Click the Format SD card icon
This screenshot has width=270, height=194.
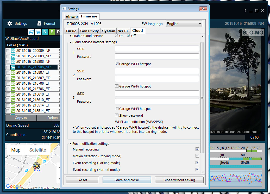pos(39,23)
